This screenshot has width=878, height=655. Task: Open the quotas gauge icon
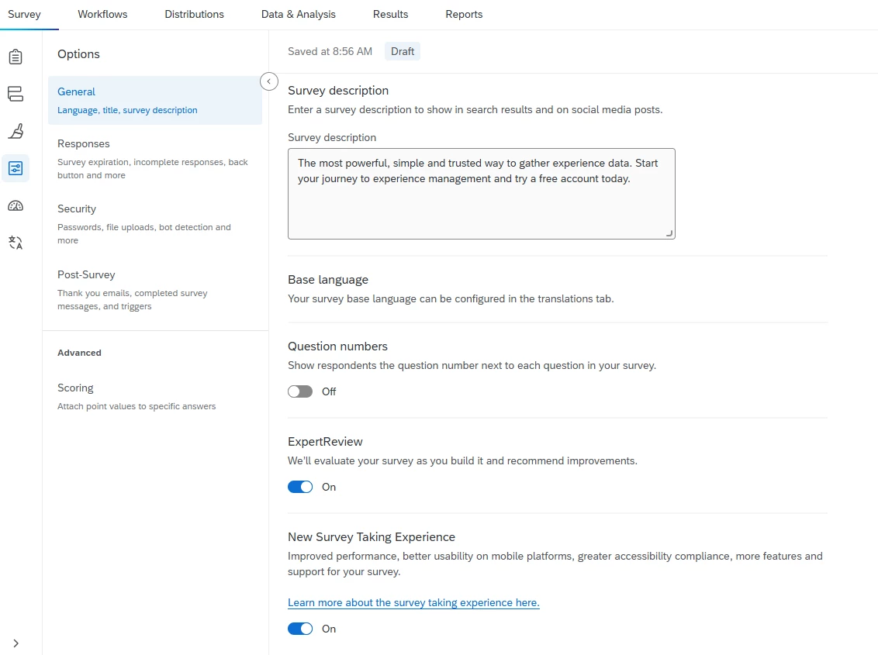tap(16, 205)
